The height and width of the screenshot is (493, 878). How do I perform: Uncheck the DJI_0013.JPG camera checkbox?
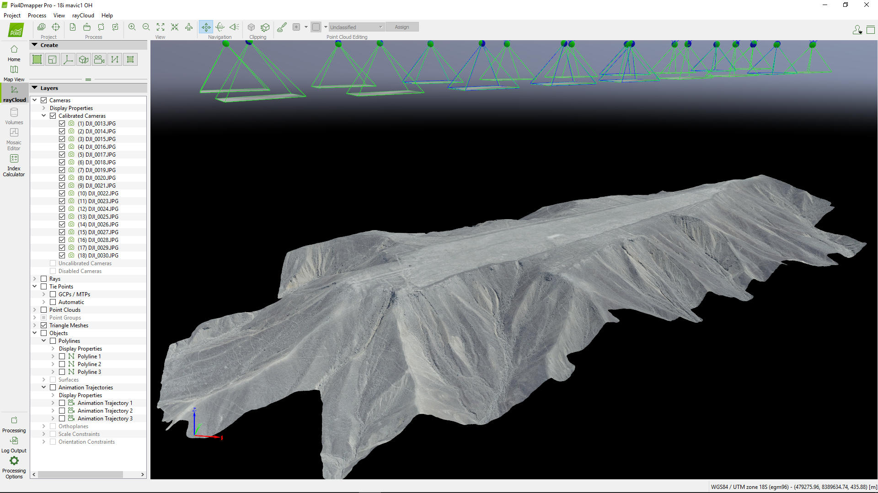pos(62,124)
